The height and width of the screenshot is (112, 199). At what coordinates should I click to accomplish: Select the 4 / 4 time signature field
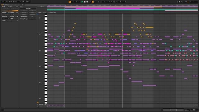[x=19, y=2]
